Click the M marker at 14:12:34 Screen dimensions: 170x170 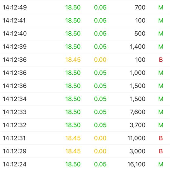point(161,99)
